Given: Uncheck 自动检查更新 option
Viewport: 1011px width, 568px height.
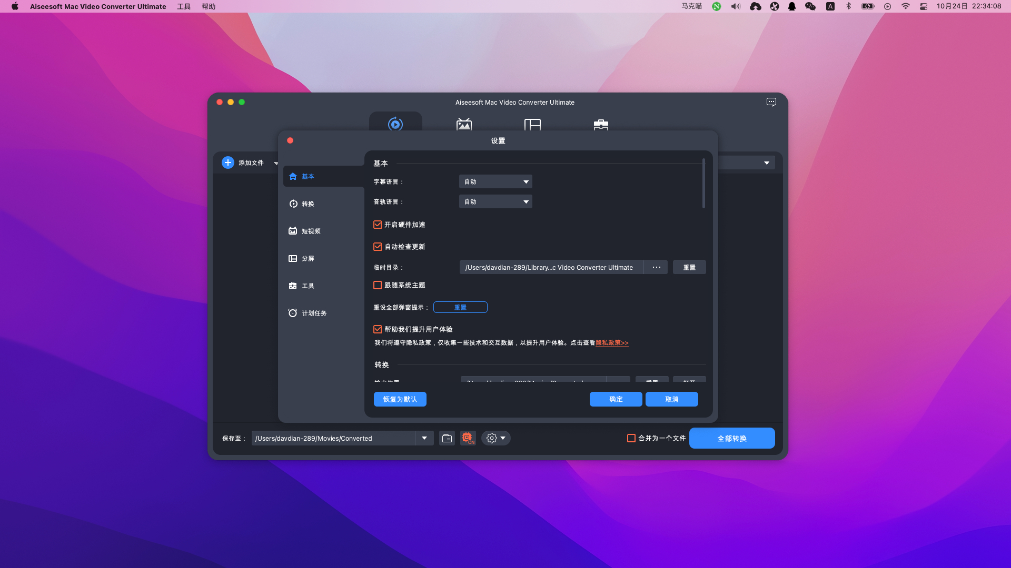Looking at the screenshot, I should pos(378,247).
